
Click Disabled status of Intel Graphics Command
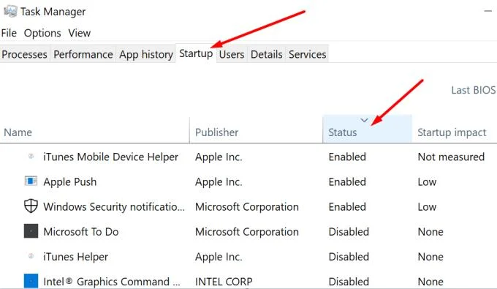[x=349, y=282]
